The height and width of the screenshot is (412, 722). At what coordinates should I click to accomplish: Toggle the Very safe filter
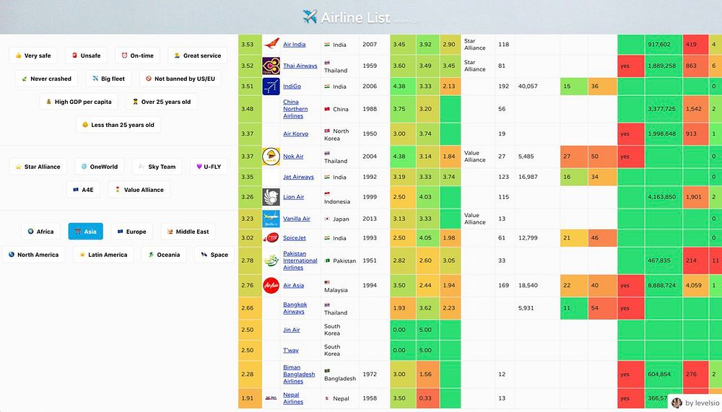click(32, 56)
